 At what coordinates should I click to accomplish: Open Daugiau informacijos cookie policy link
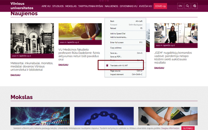170,128
